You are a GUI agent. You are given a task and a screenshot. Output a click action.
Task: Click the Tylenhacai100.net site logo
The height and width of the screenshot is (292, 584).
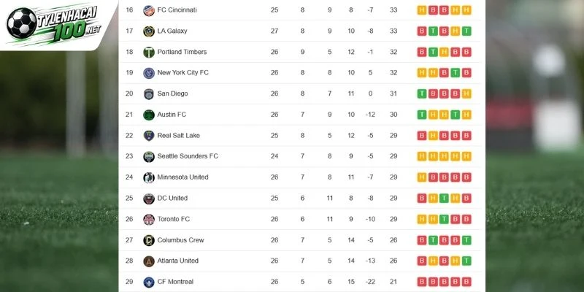coord(54,23)
